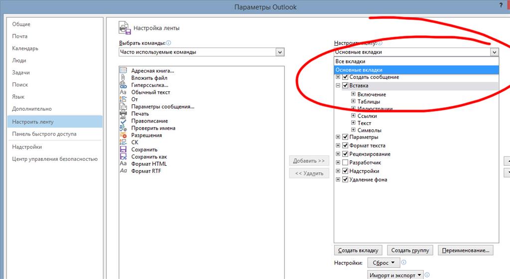This screenshot has width=510, height=279.
Task: Click info icon next to Импорт и экспорт
Action: [x=427, y=275]
